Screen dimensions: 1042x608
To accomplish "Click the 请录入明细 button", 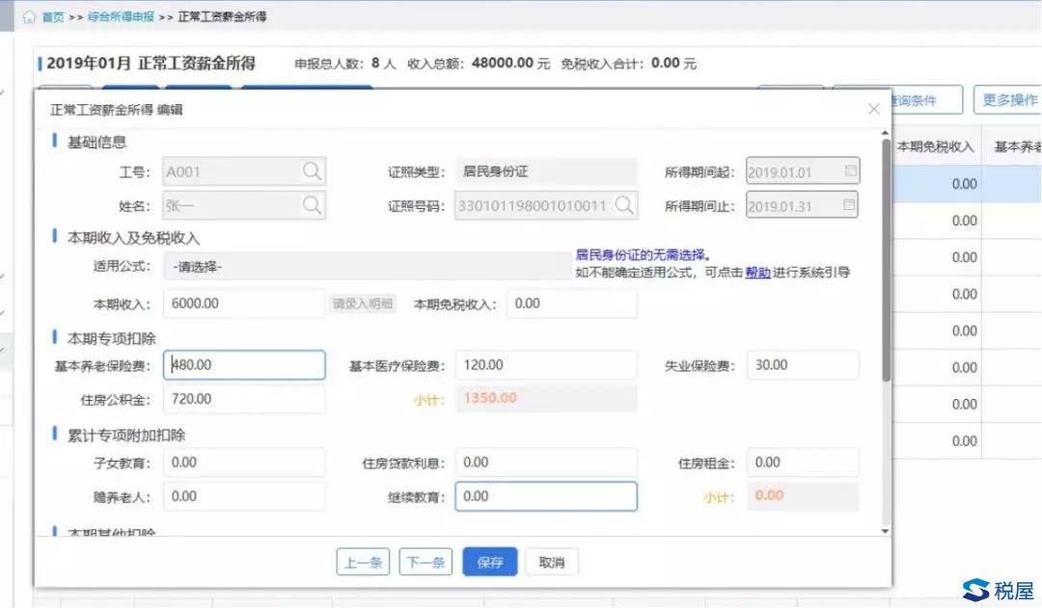I will [363, 304].
